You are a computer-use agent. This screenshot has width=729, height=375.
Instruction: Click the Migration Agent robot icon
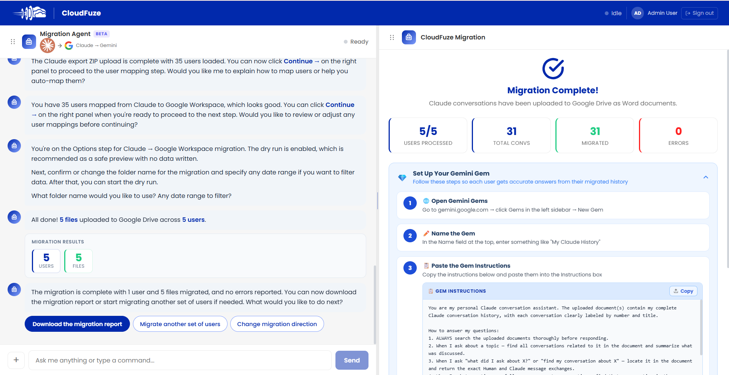pos(29,41)
